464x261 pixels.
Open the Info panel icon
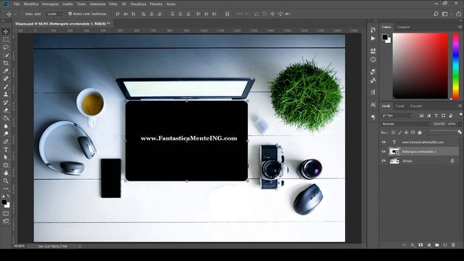point(373,59)
